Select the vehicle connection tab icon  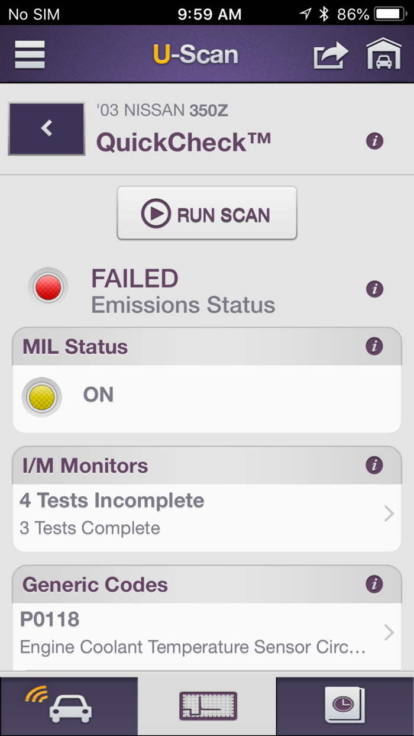point(69,706)
